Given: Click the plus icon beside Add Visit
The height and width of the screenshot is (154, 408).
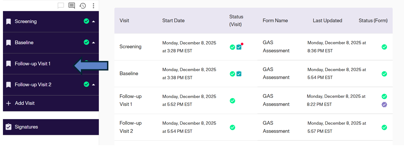Looking at the screenshot, I should click(x=9, y=103).
